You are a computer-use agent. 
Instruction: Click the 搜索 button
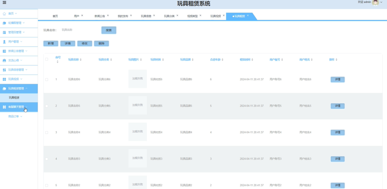(109, 30)
